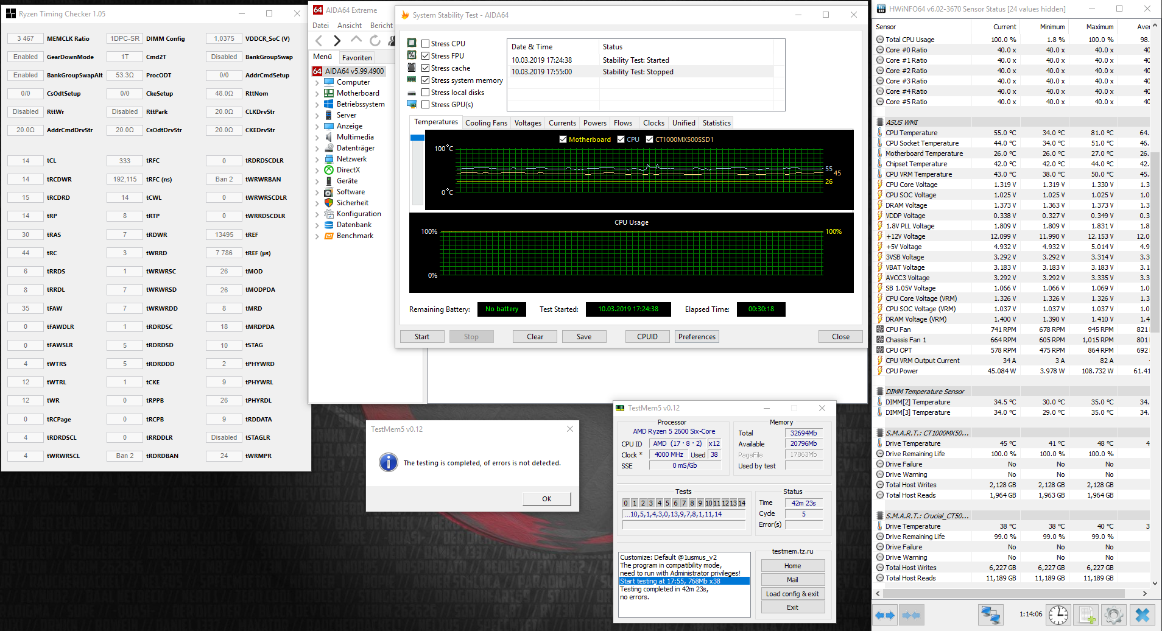Expand the Konfiguration tree node
1162x631 pixels.
317,214
